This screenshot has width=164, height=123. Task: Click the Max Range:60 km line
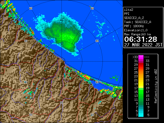[x=137, y=34]
